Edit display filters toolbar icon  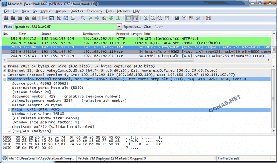[x=184, y=18]
